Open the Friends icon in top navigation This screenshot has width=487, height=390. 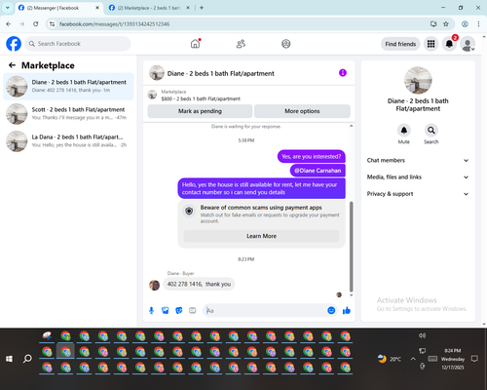pos(241,44)
